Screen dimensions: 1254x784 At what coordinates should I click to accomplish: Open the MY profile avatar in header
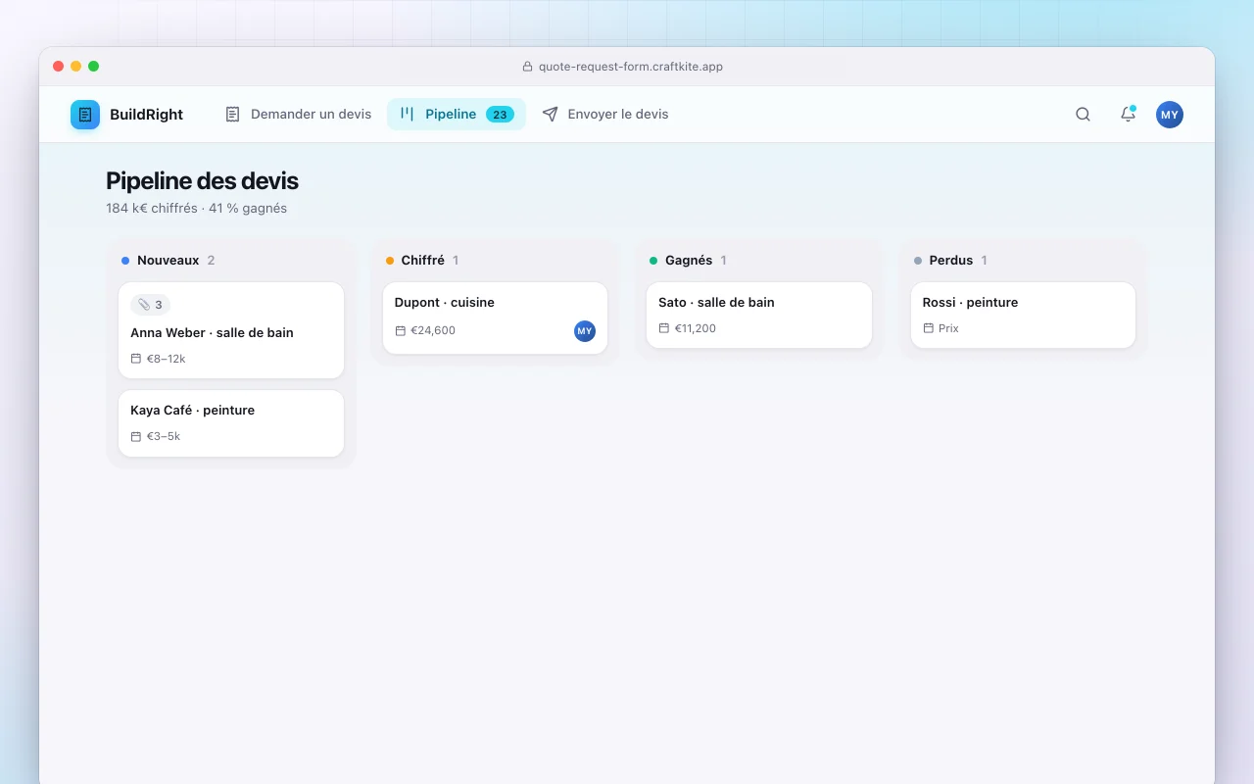(x=1169, y=115)
